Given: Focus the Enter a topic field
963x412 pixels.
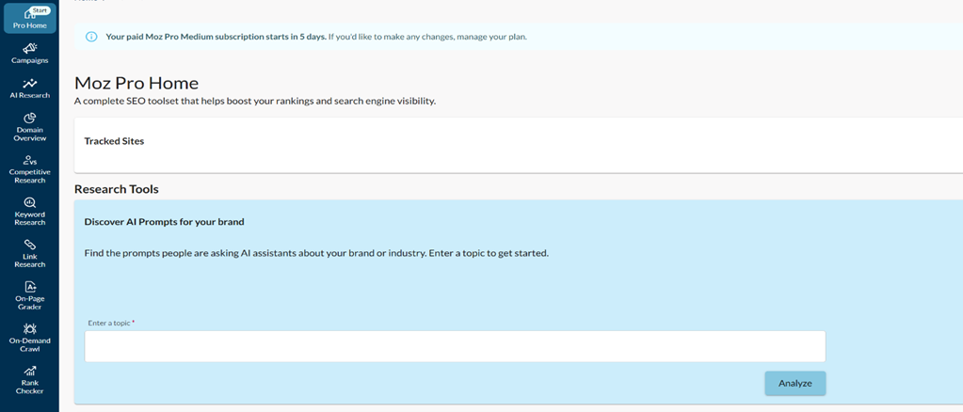Looking at the screenshot, I should (x=455, y=346).
